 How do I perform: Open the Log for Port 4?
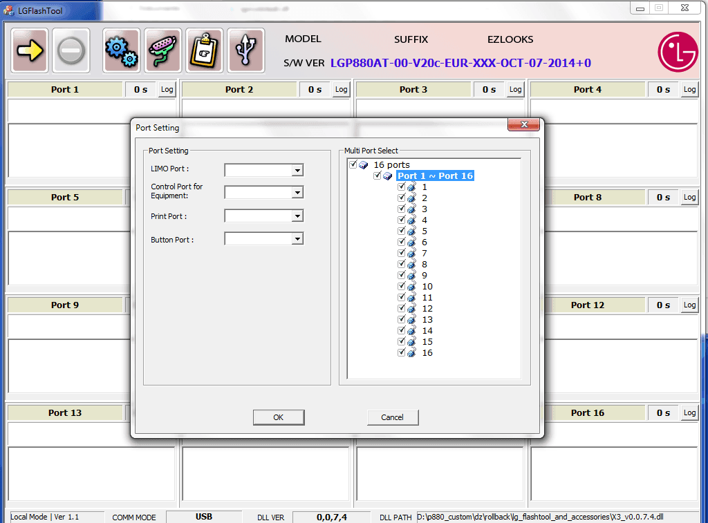(x=689, y=89)
